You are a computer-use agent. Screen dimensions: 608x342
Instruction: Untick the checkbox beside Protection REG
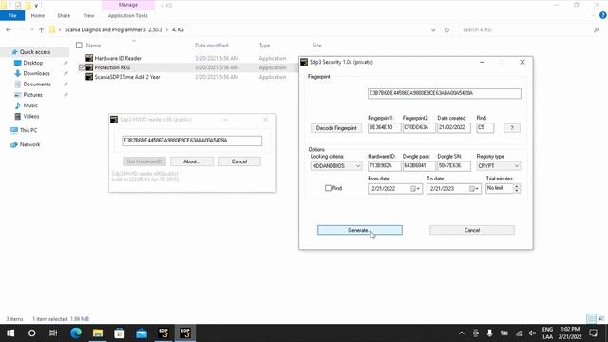tap(82, 67)
